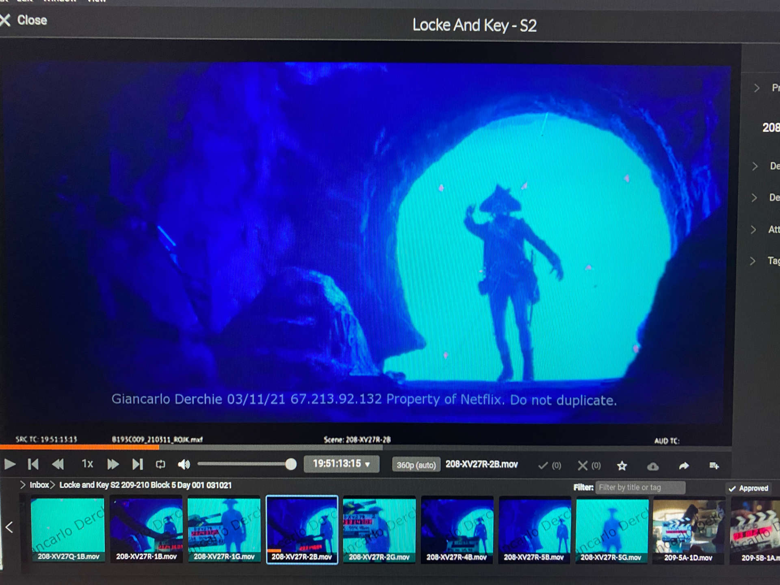Click the rewind icon
The height and width of the screenshot is (585, 780).
pos(58,464)
